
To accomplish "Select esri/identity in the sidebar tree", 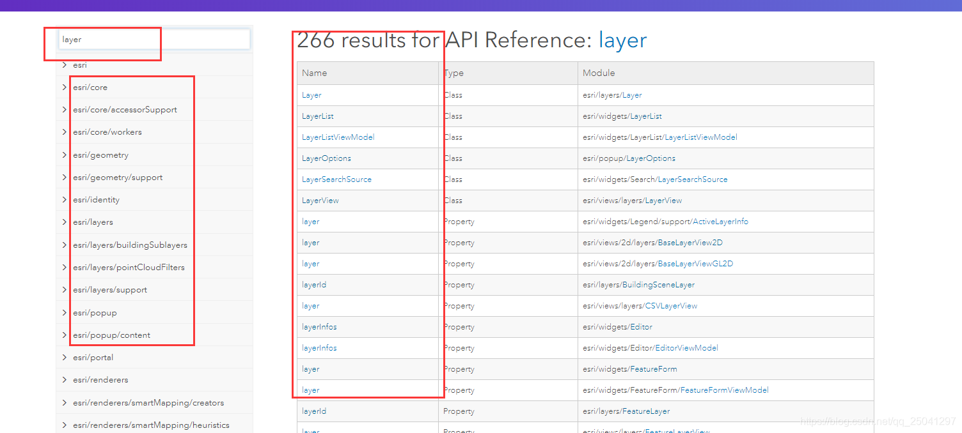I will (96, 199).
